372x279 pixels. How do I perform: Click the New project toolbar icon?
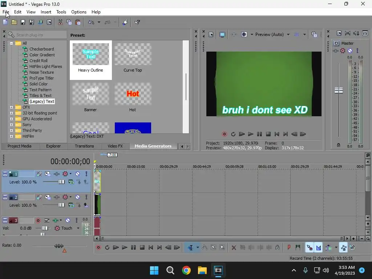tap(5, 22)
